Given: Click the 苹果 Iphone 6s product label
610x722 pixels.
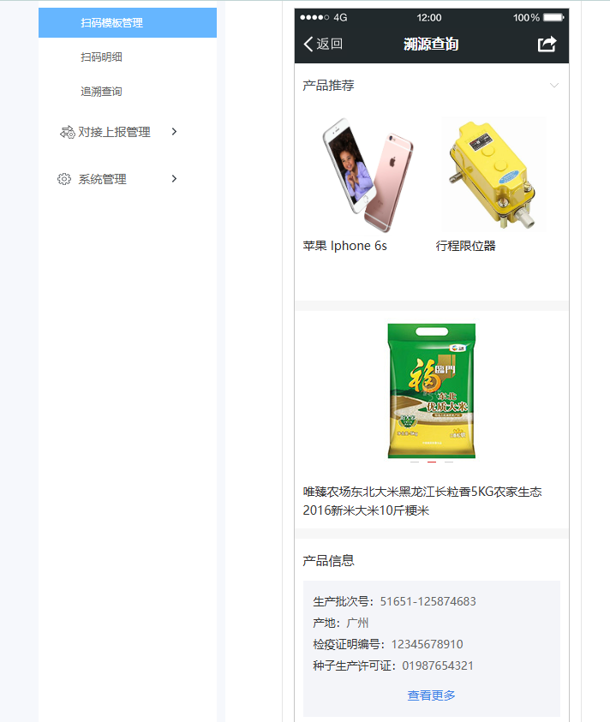Looking at the screenshot, I should (x=344, y=246).
